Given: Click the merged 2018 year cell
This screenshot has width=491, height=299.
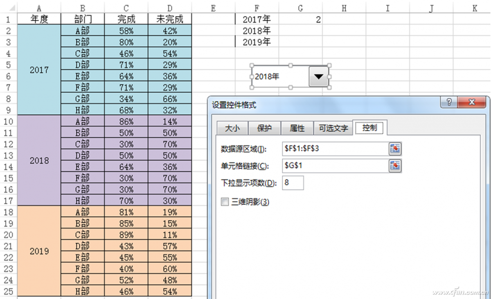Looking at the screenshot, I should tap(39, 161).
